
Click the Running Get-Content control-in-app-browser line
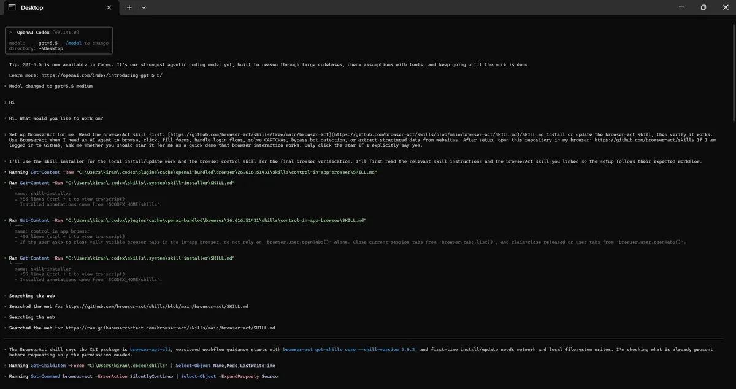tap(193, 172)
